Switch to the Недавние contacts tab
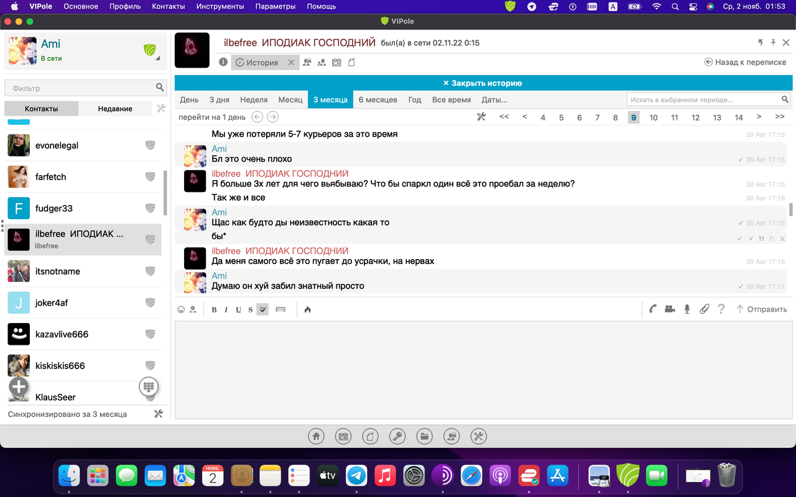The width and height of the screenshot is (796, 497). [x=115, y=108]
